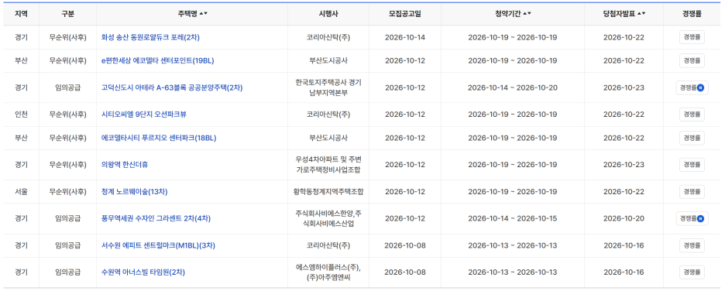Open 에코델타시티 푸르지오 센터파크(18BL) link
The width and height of the screenshot is (725, 291).
(x=159, y=138)
